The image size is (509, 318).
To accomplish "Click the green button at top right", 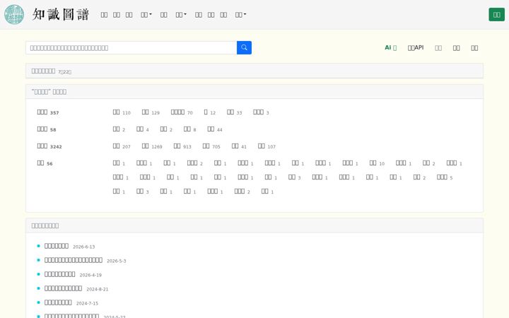I will (497, 15).
